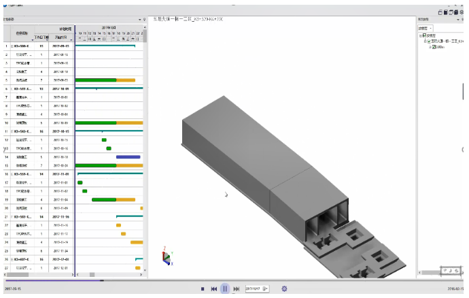Image resolution: width=469 pixels, height=298 pixels.
Task: Collapse the root node in model tree
Action: coord(420,35)
